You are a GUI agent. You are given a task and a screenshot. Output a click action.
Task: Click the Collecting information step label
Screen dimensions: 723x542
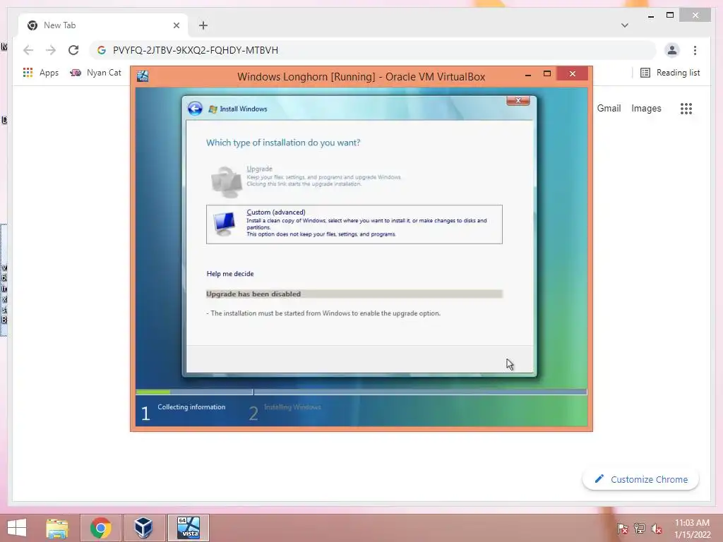point(191,407)
